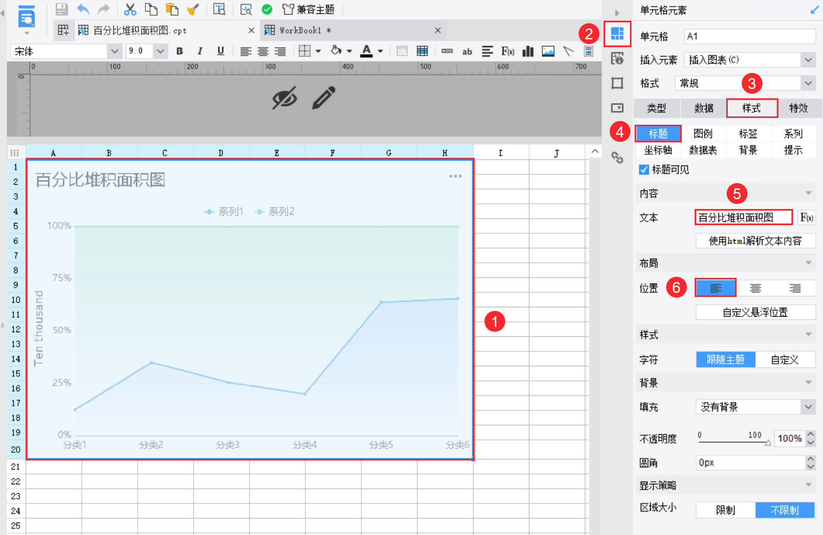Insert rich text with ab icon
The width and height of the screenshot is (823, 535).
coord(467,51)
